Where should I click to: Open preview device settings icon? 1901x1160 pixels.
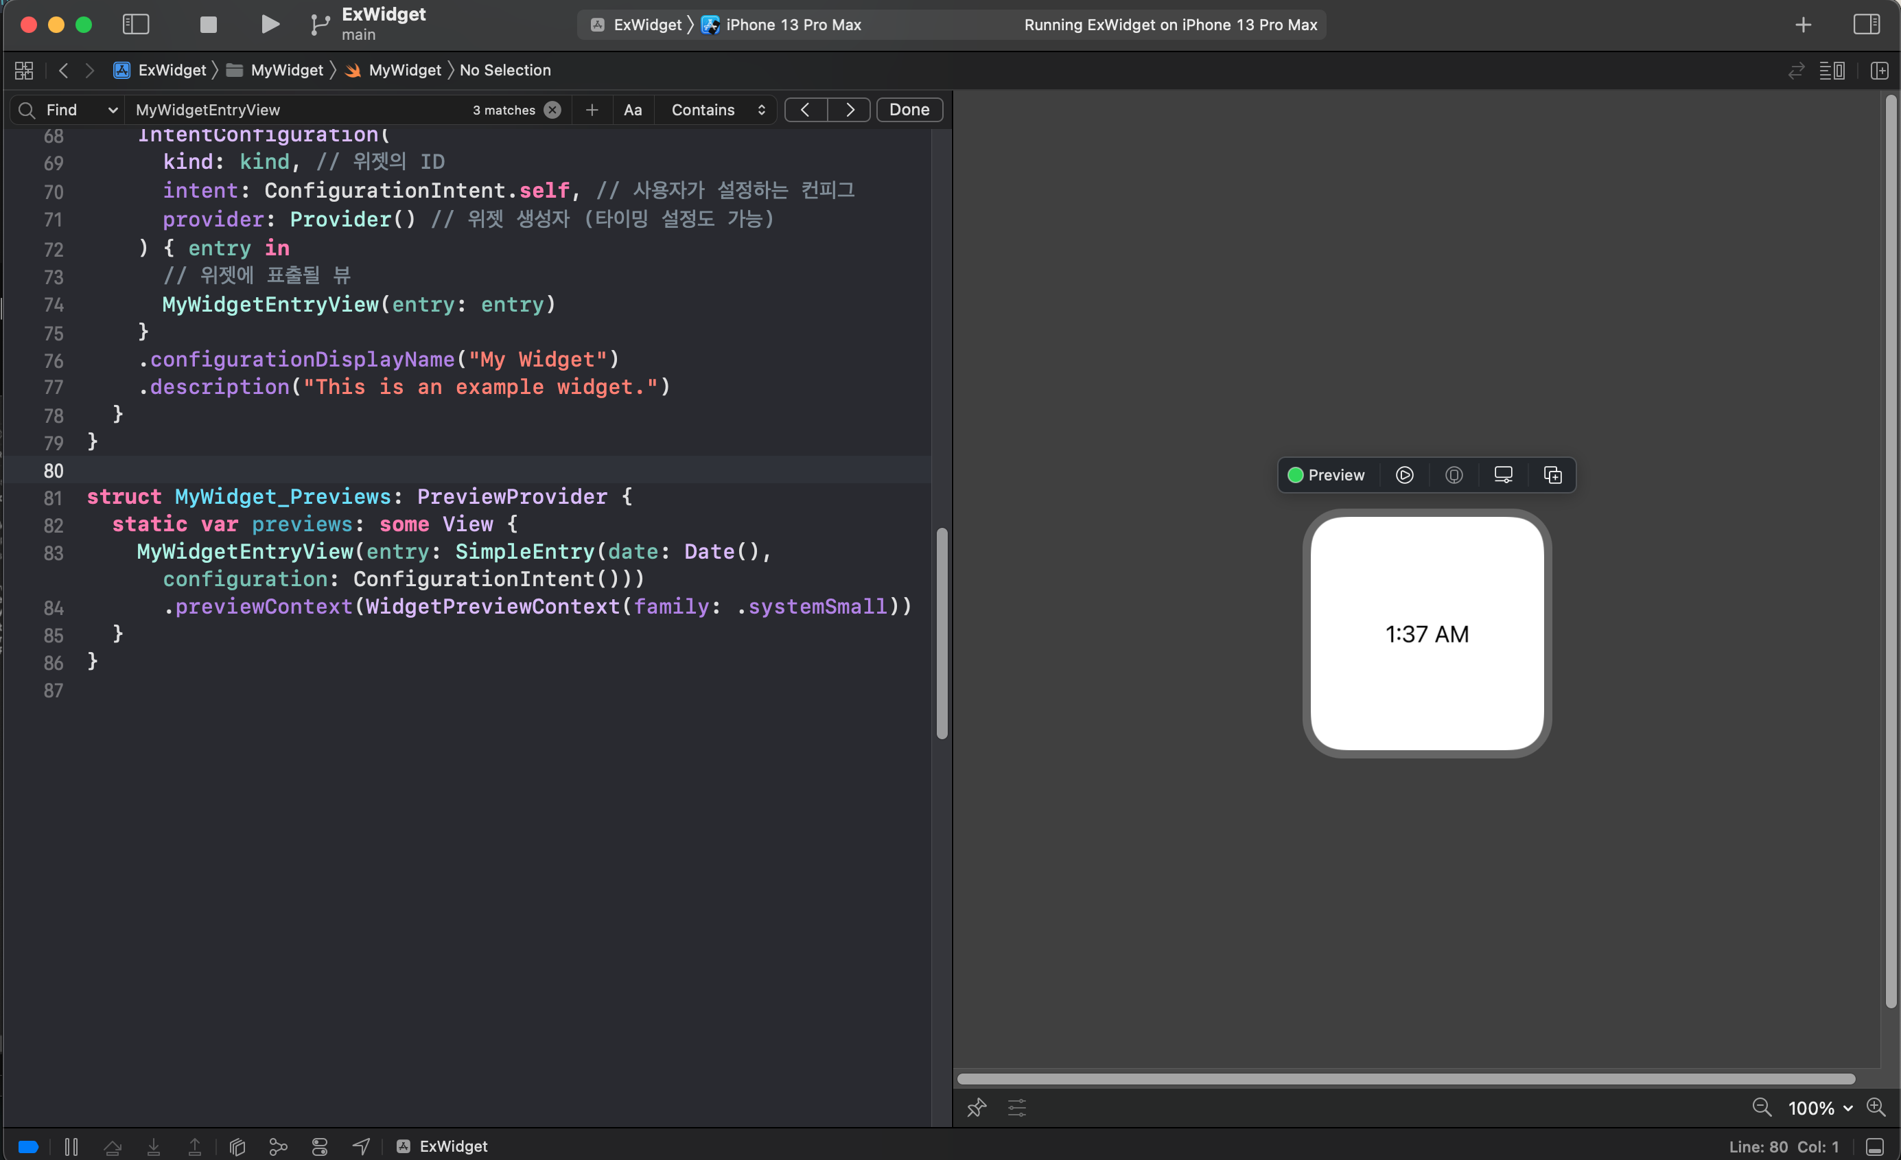pyautogui.click(x=1503, y=476)
